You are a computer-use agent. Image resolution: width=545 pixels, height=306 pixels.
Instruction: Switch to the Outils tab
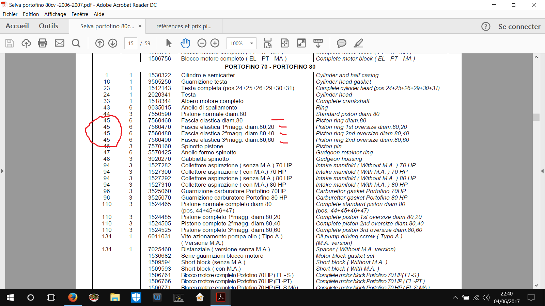click(49, 26)
